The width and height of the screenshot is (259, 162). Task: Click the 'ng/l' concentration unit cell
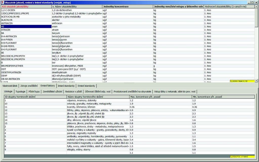[x=128, y=66]
